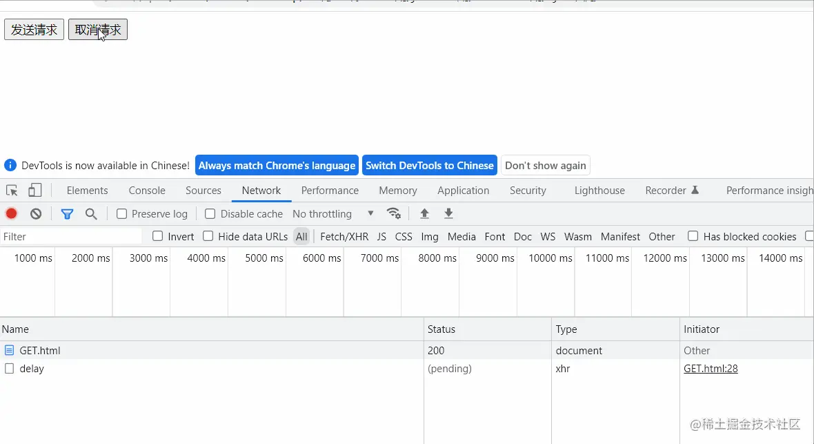This screenshot has width=814, height=444.
Task: Click the Recorder flask icon
Action: click(x=695, y=191)
